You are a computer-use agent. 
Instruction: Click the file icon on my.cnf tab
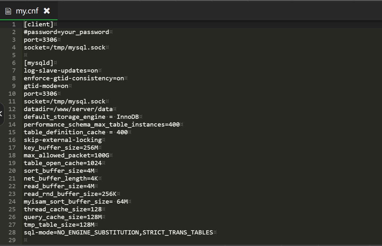[x=8, y=11]
